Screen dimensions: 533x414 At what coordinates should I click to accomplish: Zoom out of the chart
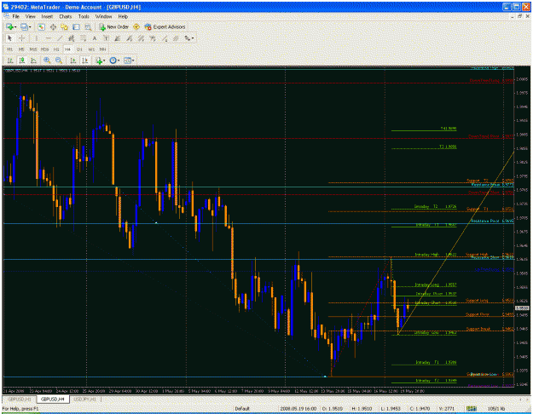coord(59,60)
